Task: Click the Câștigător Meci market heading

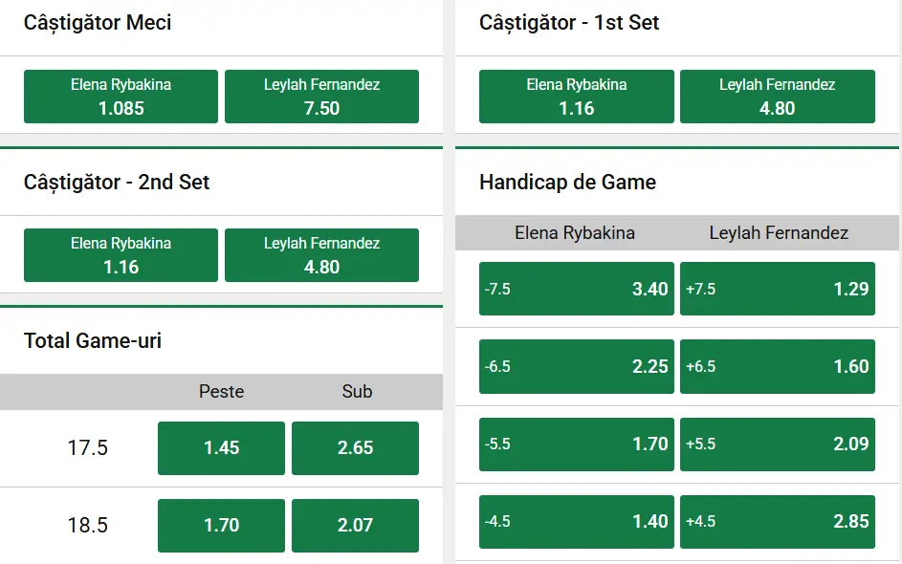Action: 97,22
